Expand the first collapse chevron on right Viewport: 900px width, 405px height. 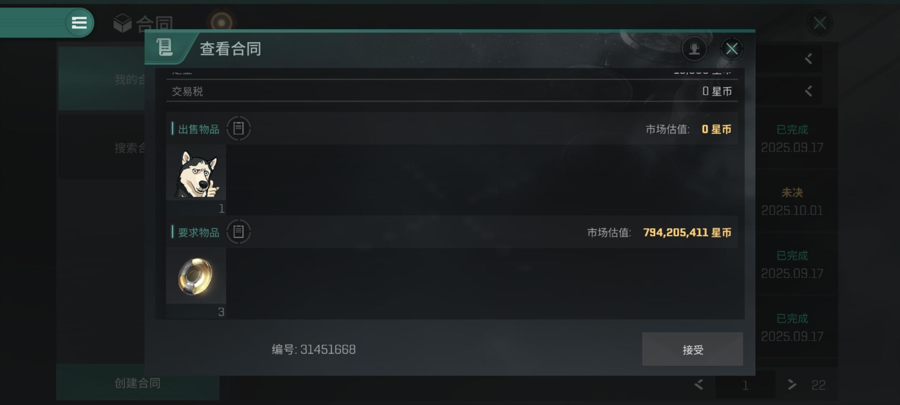coord(808,59)
